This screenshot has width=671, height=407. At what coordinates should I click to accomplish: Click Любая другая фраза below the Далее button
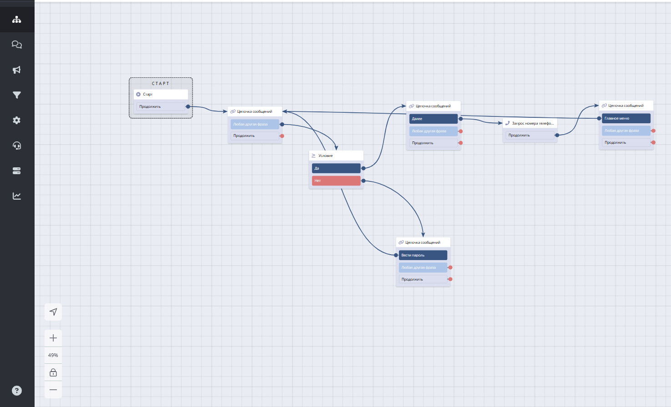point(434,131)
